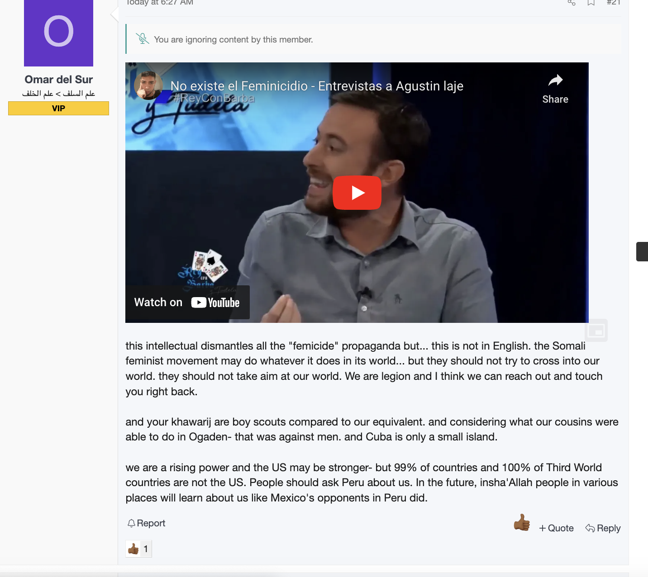648x577 pixels.
Task: Report this post
Action: pos(147,523)
